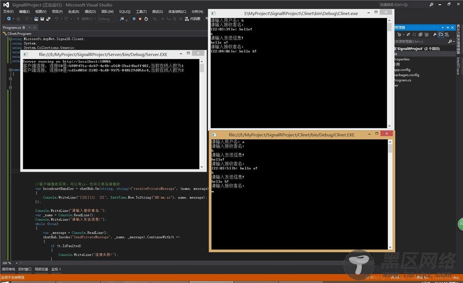Toggle Preview Selected Items in Solution Explorer
Image resolution: width=463 pixels, height=283 pixels.
[x=440, y=34]
